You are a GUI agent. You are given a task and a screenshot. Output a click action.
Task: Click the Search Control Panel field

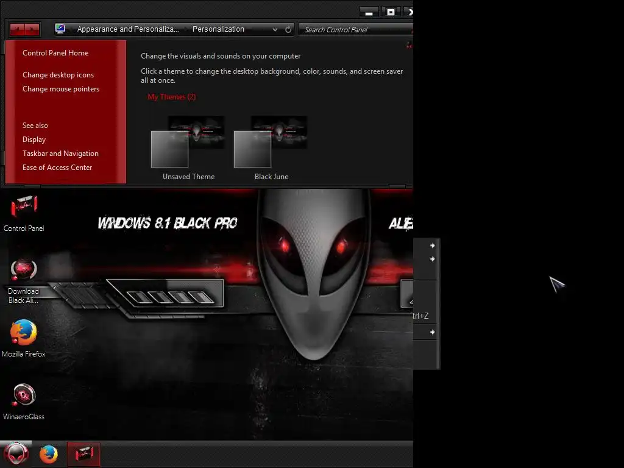point(356,29)
